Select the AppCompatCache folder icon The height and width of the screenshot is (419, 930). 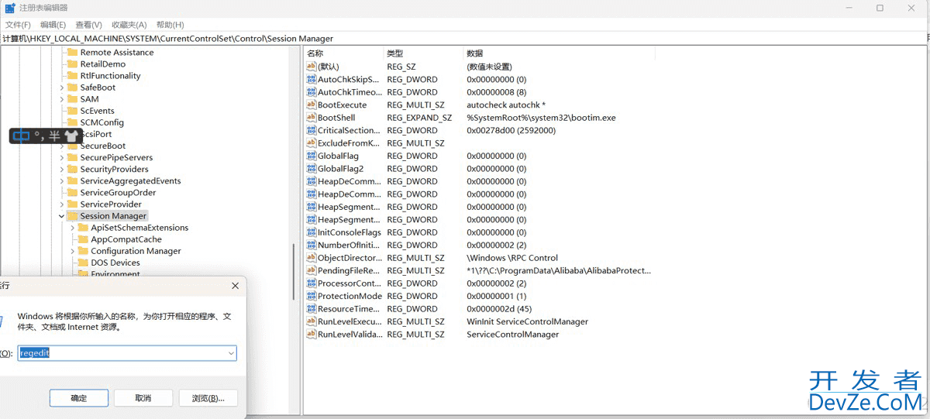[x=84, y=239]
